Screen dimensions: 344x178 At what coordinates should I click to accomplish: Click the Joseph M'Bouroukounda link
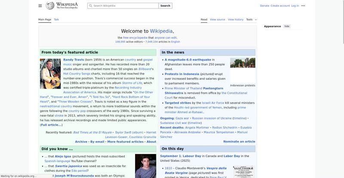pos(74,176)
